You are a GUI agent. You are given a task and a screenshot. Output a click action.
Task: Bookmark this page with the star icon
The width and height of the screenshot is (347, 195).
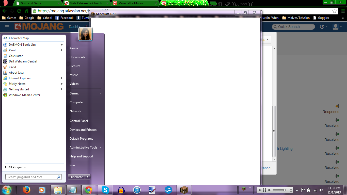[335, 11]
